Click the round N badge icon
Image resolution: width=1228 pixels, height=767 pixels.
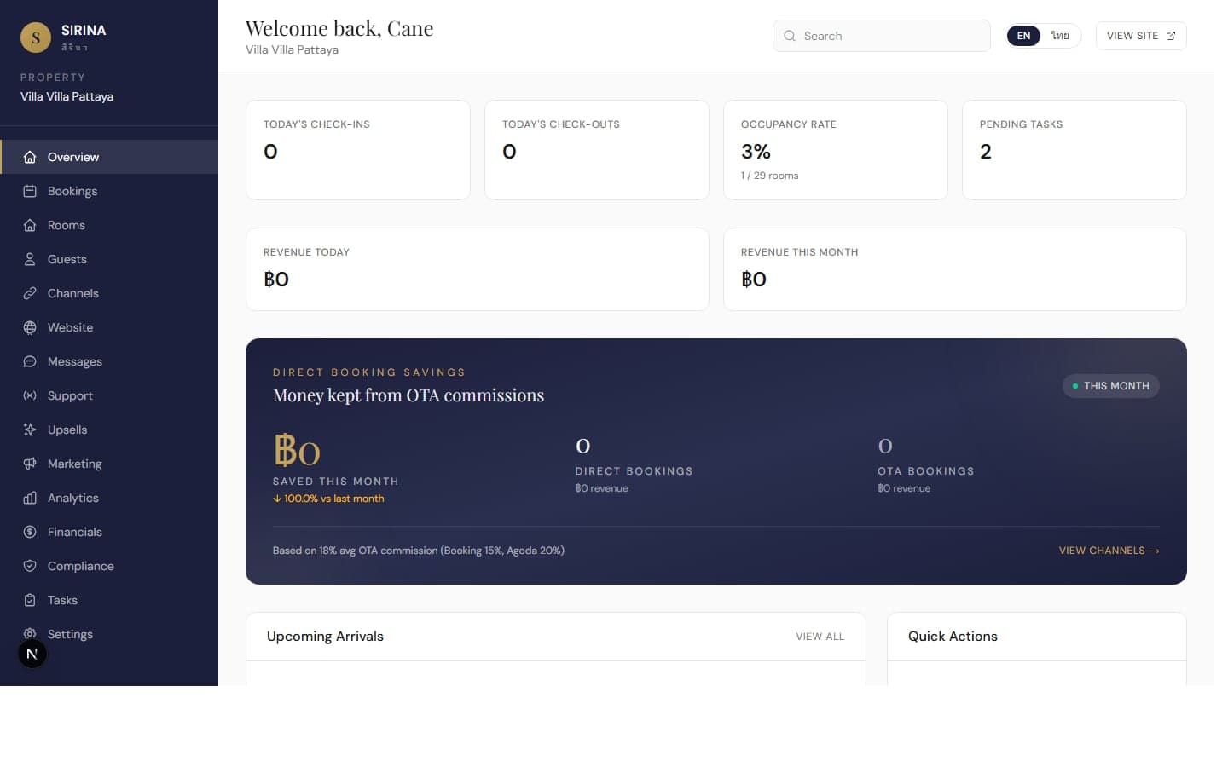[x=32, y=654]
